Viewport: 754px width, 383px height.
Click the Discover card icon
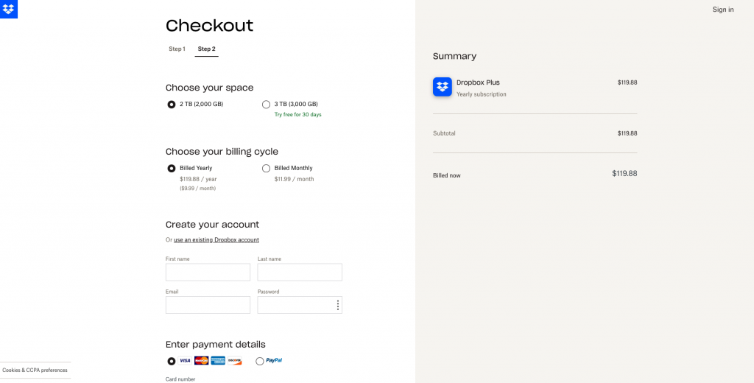pyautogui.click(x=234, y=361)
